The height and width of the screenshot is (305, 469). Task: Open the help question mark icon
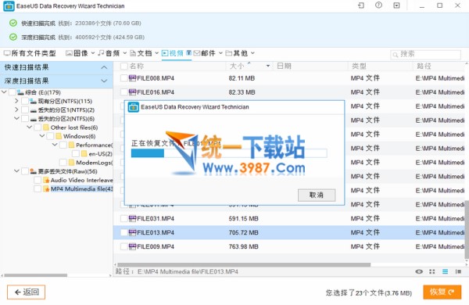coord(378,5)
